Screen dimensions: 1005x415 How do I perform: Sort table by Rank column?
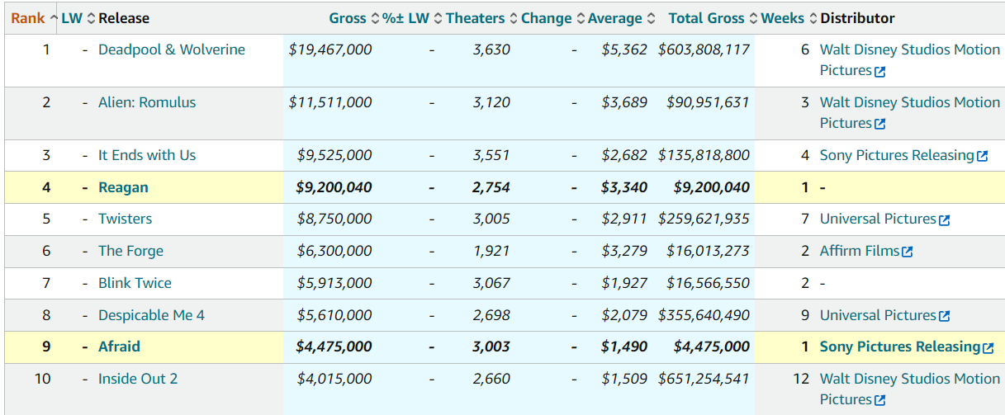[28, 18]
